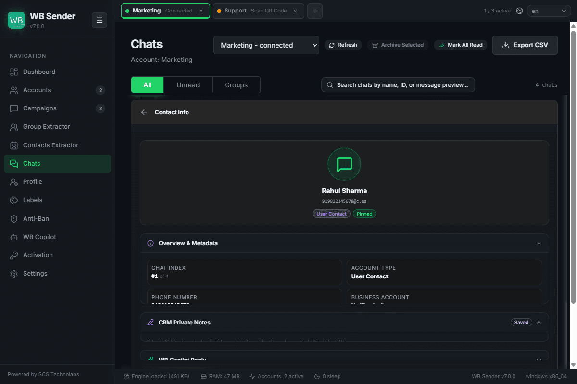The height and width of the screenshot is (384, 577).
Task: Open Anti-Ban shield icon in sidebar
Action: tap(14, 219)
